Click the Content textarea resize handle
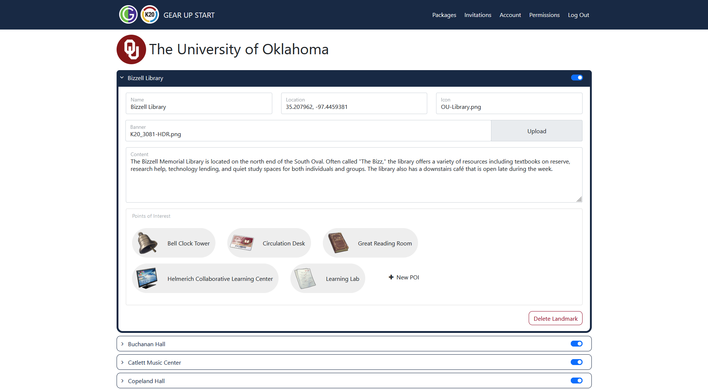Image resolution: width=708 pixels, height=389 pixels. pyautogui.click(x=579, y=199)
